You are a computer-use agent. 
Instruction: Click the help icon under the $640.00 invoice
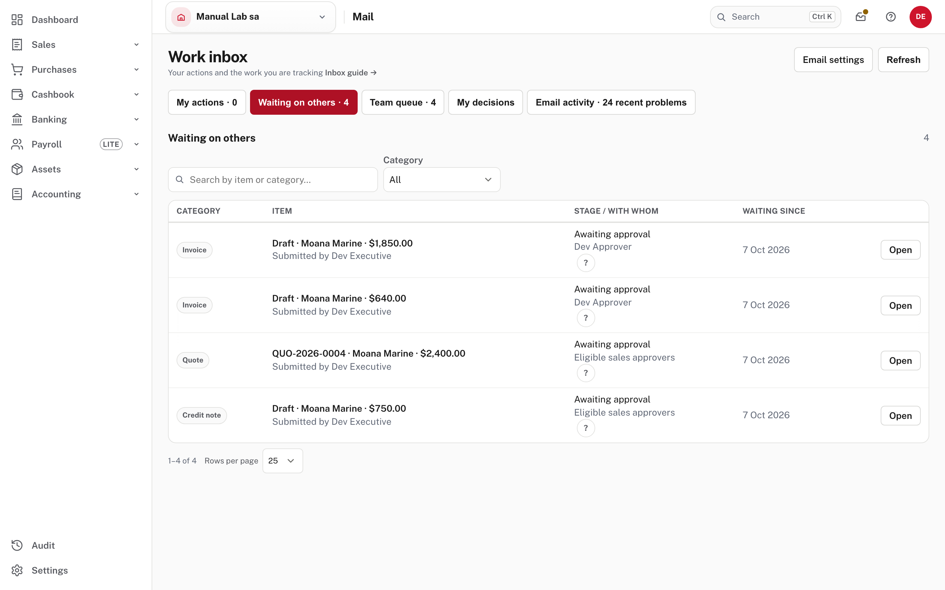[586, 318]
